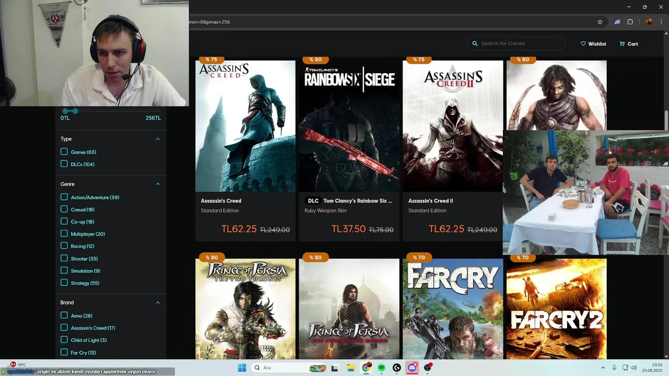Click the %50 discount badge on Rainbow Six Siege

(314, 60)
